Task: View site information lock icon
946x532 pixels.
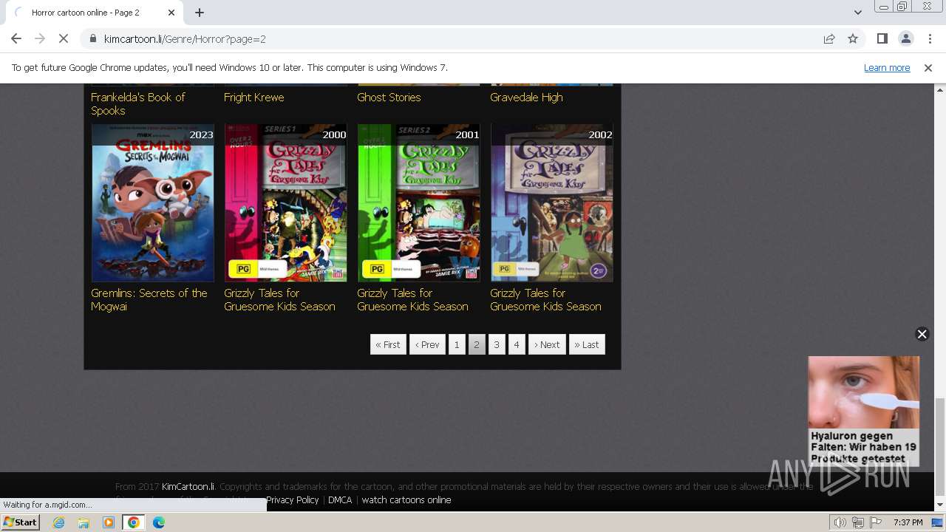Action: point(92,38)
